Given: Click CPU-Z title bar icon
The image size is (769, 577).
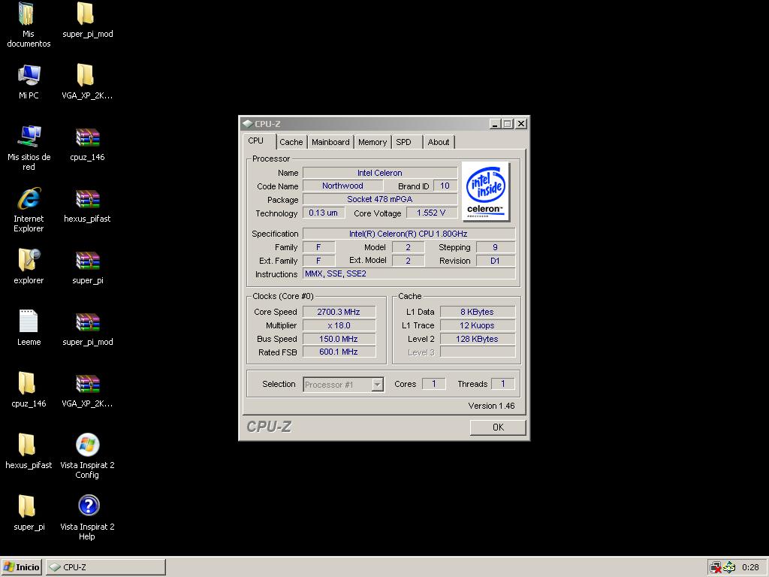Looking at the screenshot, I should (247, 124).
